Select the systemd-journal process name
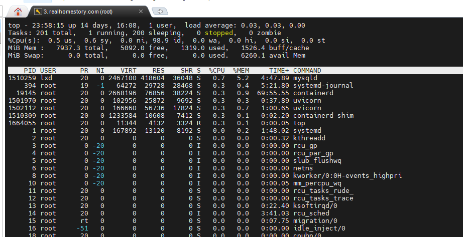The image size is (463, 237). 323,86
